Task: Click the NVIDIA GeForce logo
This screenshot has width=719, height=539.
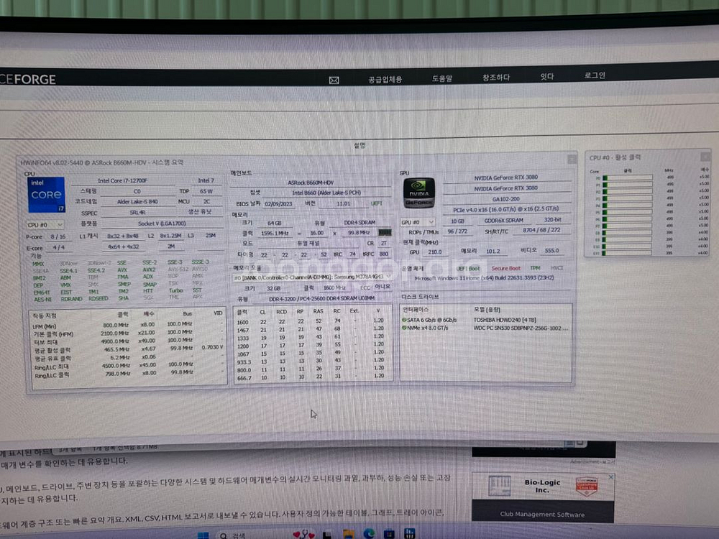Action: tap(418, 193)
